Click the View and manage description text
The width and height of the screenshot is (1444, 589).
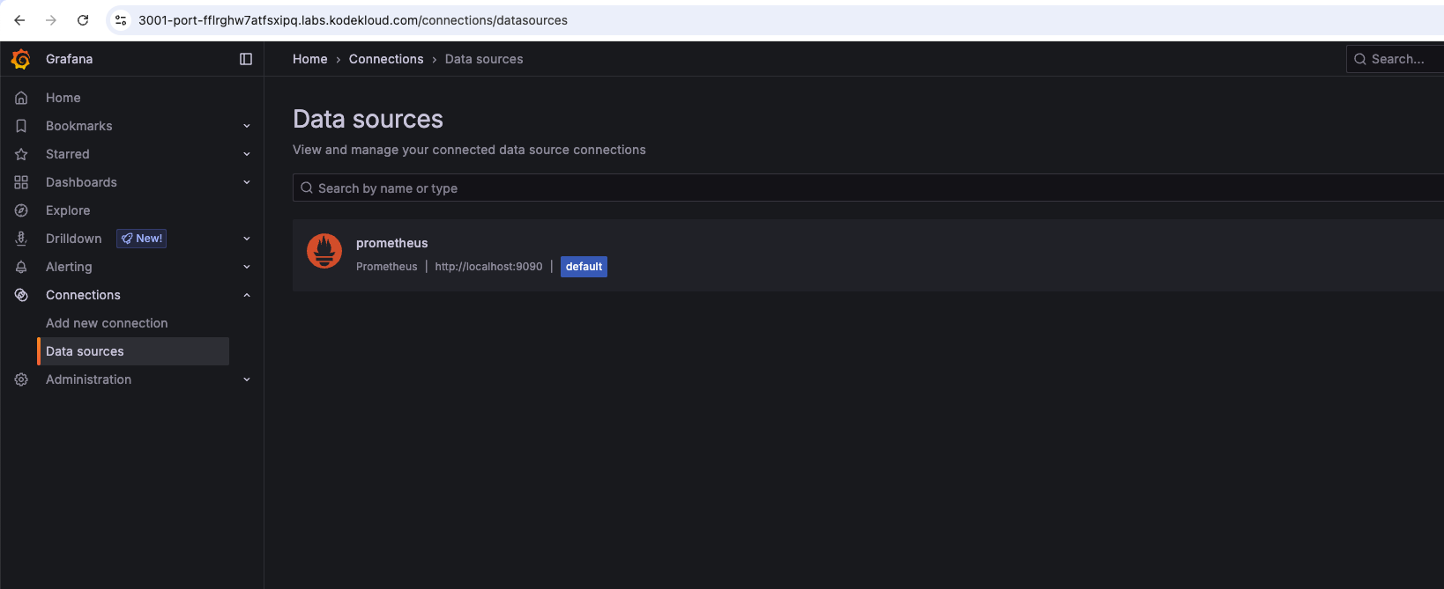tap(469, 150)
